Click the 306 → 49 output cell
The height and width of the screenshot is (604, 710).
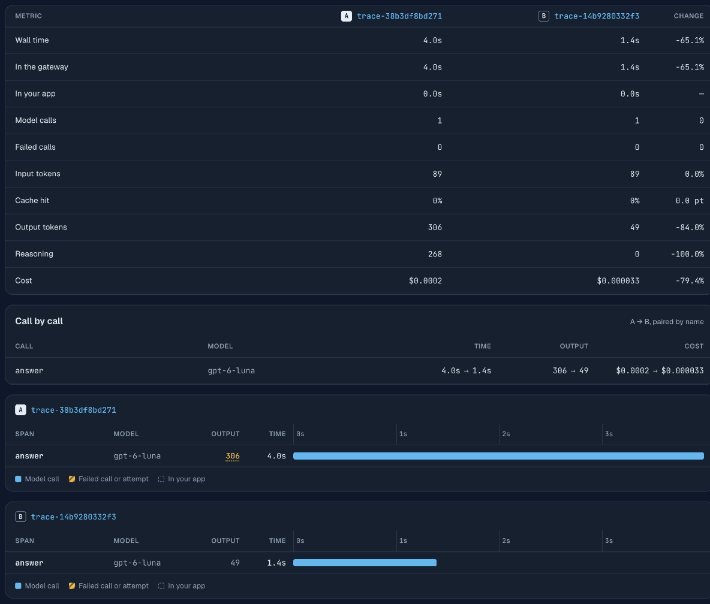(x=570, y=370)
